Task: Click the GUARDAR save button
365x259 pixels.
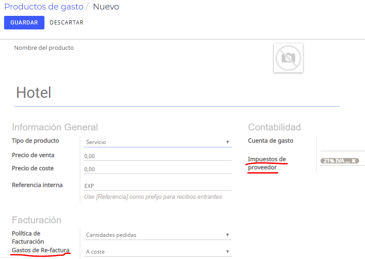Action: [24, 23]
